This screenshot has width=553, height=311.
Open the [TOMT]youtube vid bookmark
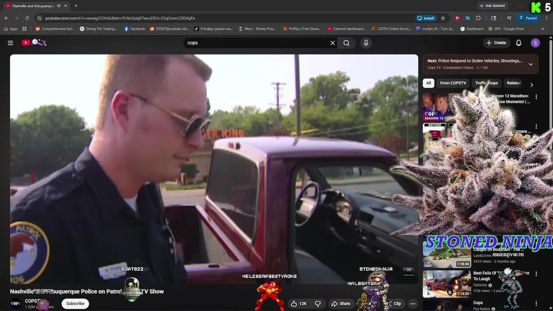click(169, 29)
